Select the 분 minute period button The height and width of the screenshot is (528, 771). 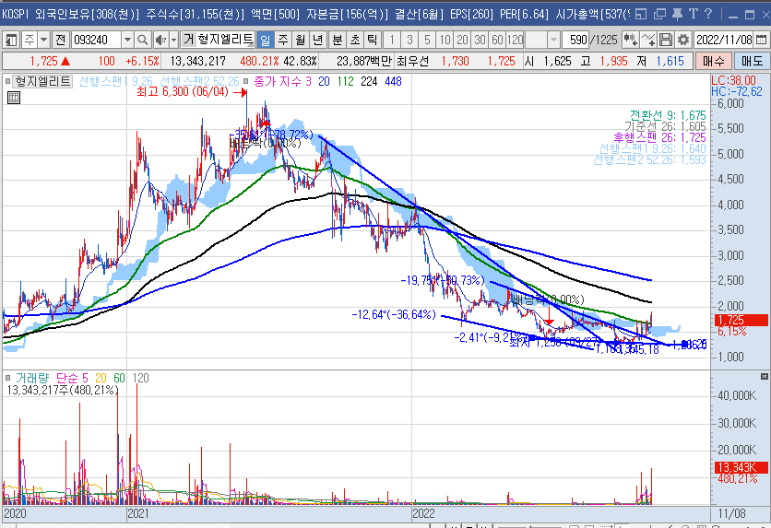tap(338, 40)
